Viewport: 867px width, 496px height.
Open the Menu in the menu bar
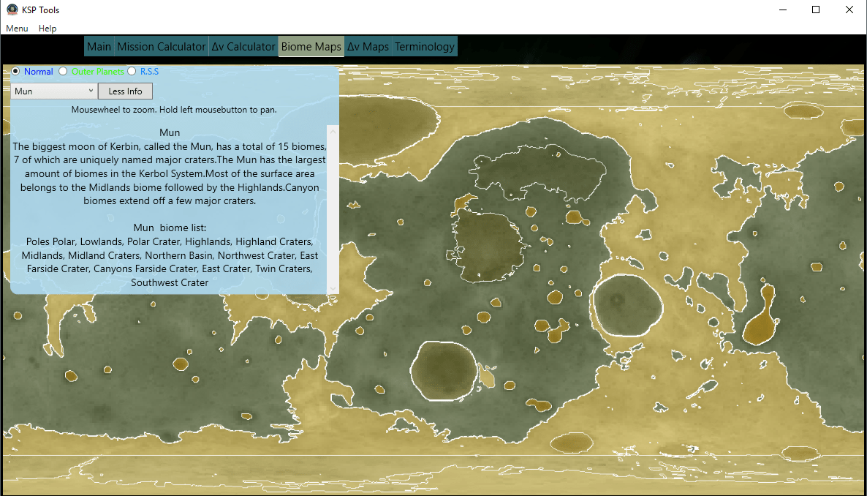[x=17, y=28]
